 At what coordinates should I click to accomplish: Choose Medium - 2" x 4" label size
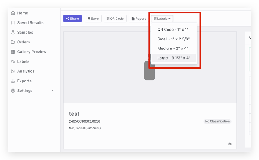click(173, 48)
